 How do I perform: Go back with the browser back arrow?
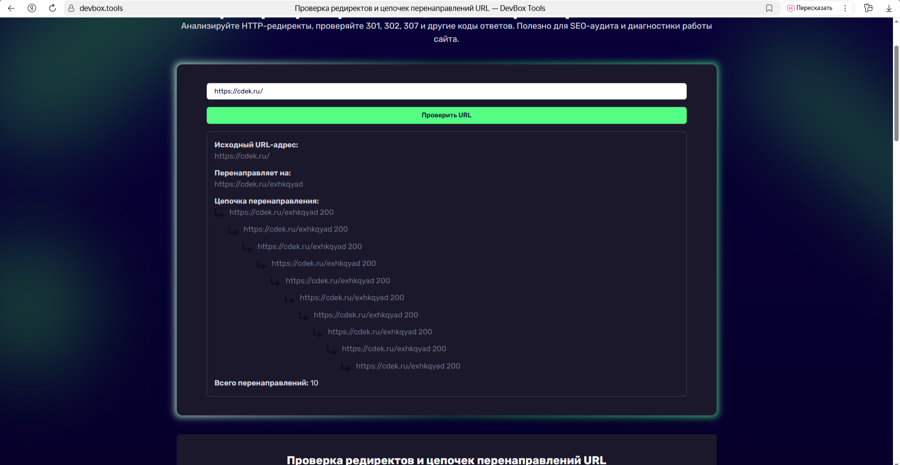(11, 8)
